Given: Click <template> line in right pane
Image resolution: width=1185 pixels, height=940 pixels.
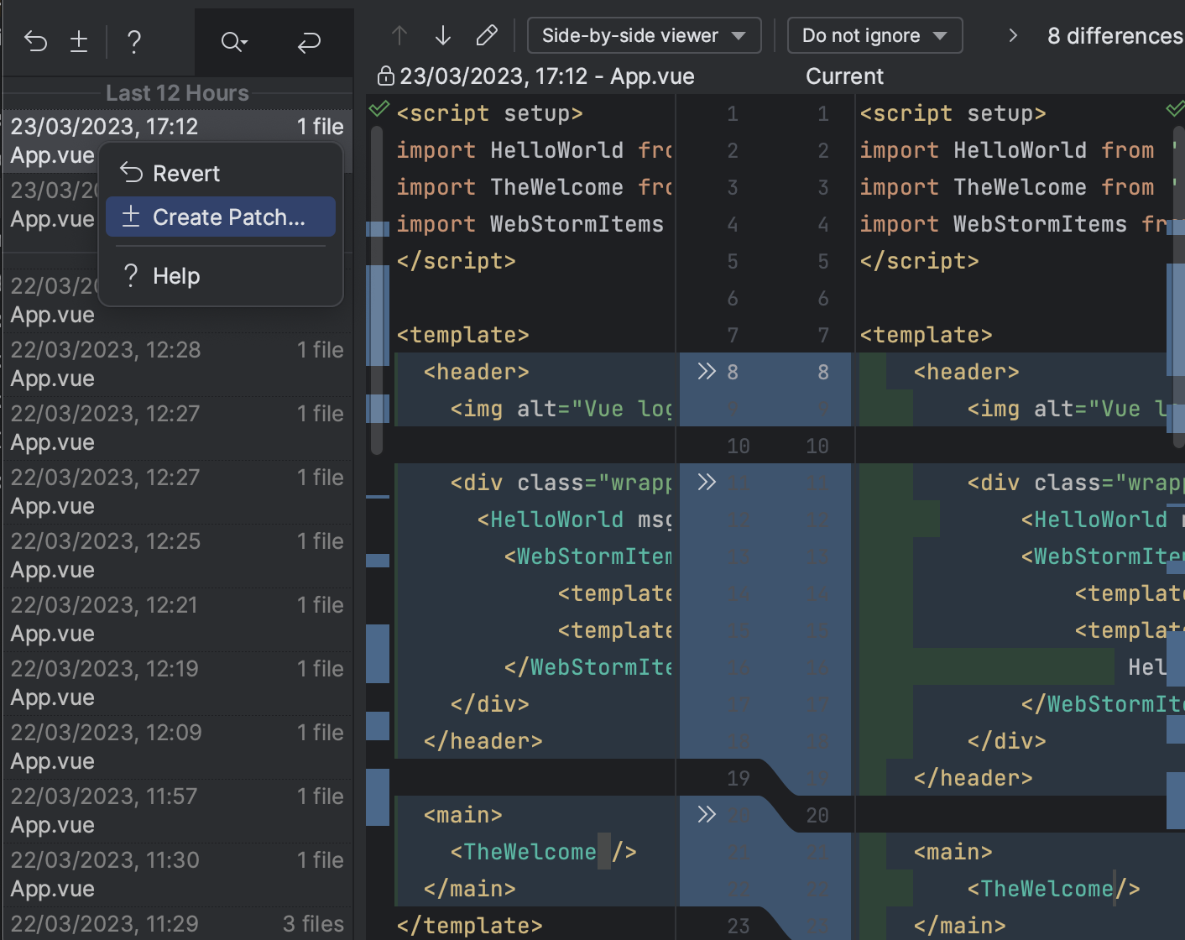Looking at the screenshot, I should click(x=926, y=335).
